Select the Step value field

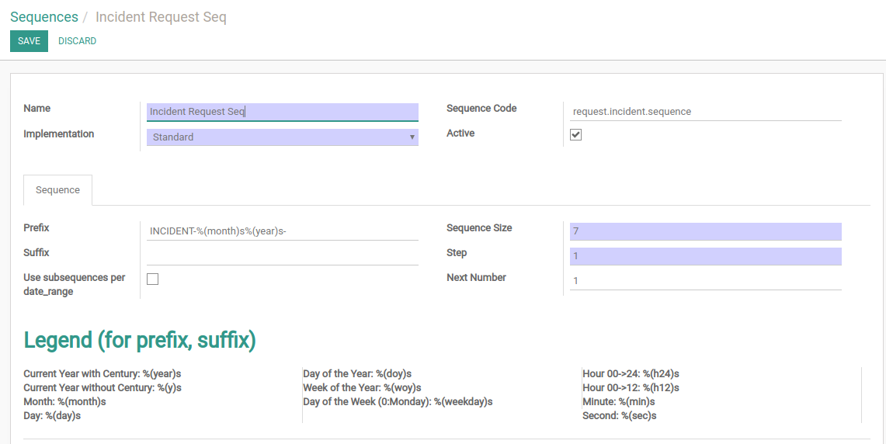[x=705, y=256]
